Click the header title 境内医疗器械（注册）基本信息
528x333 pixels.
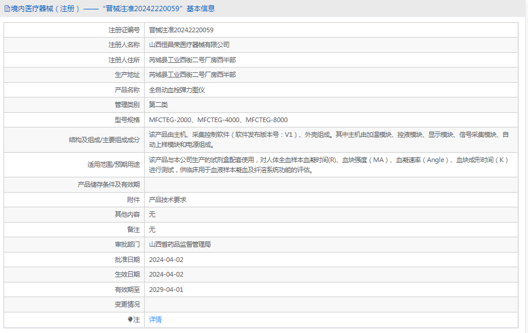tap(112, 9)
